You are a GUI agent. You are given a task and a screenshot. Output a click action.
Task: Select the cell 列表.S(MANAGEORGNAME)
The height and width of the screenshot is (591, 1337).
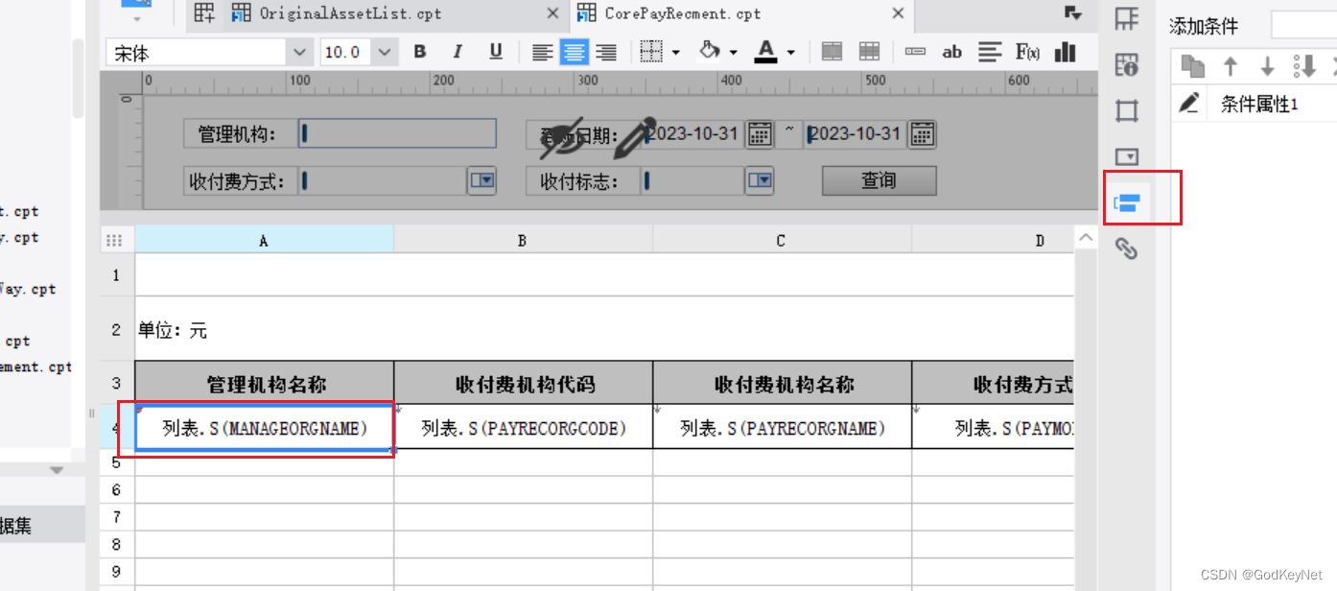(x=264, y=428)
